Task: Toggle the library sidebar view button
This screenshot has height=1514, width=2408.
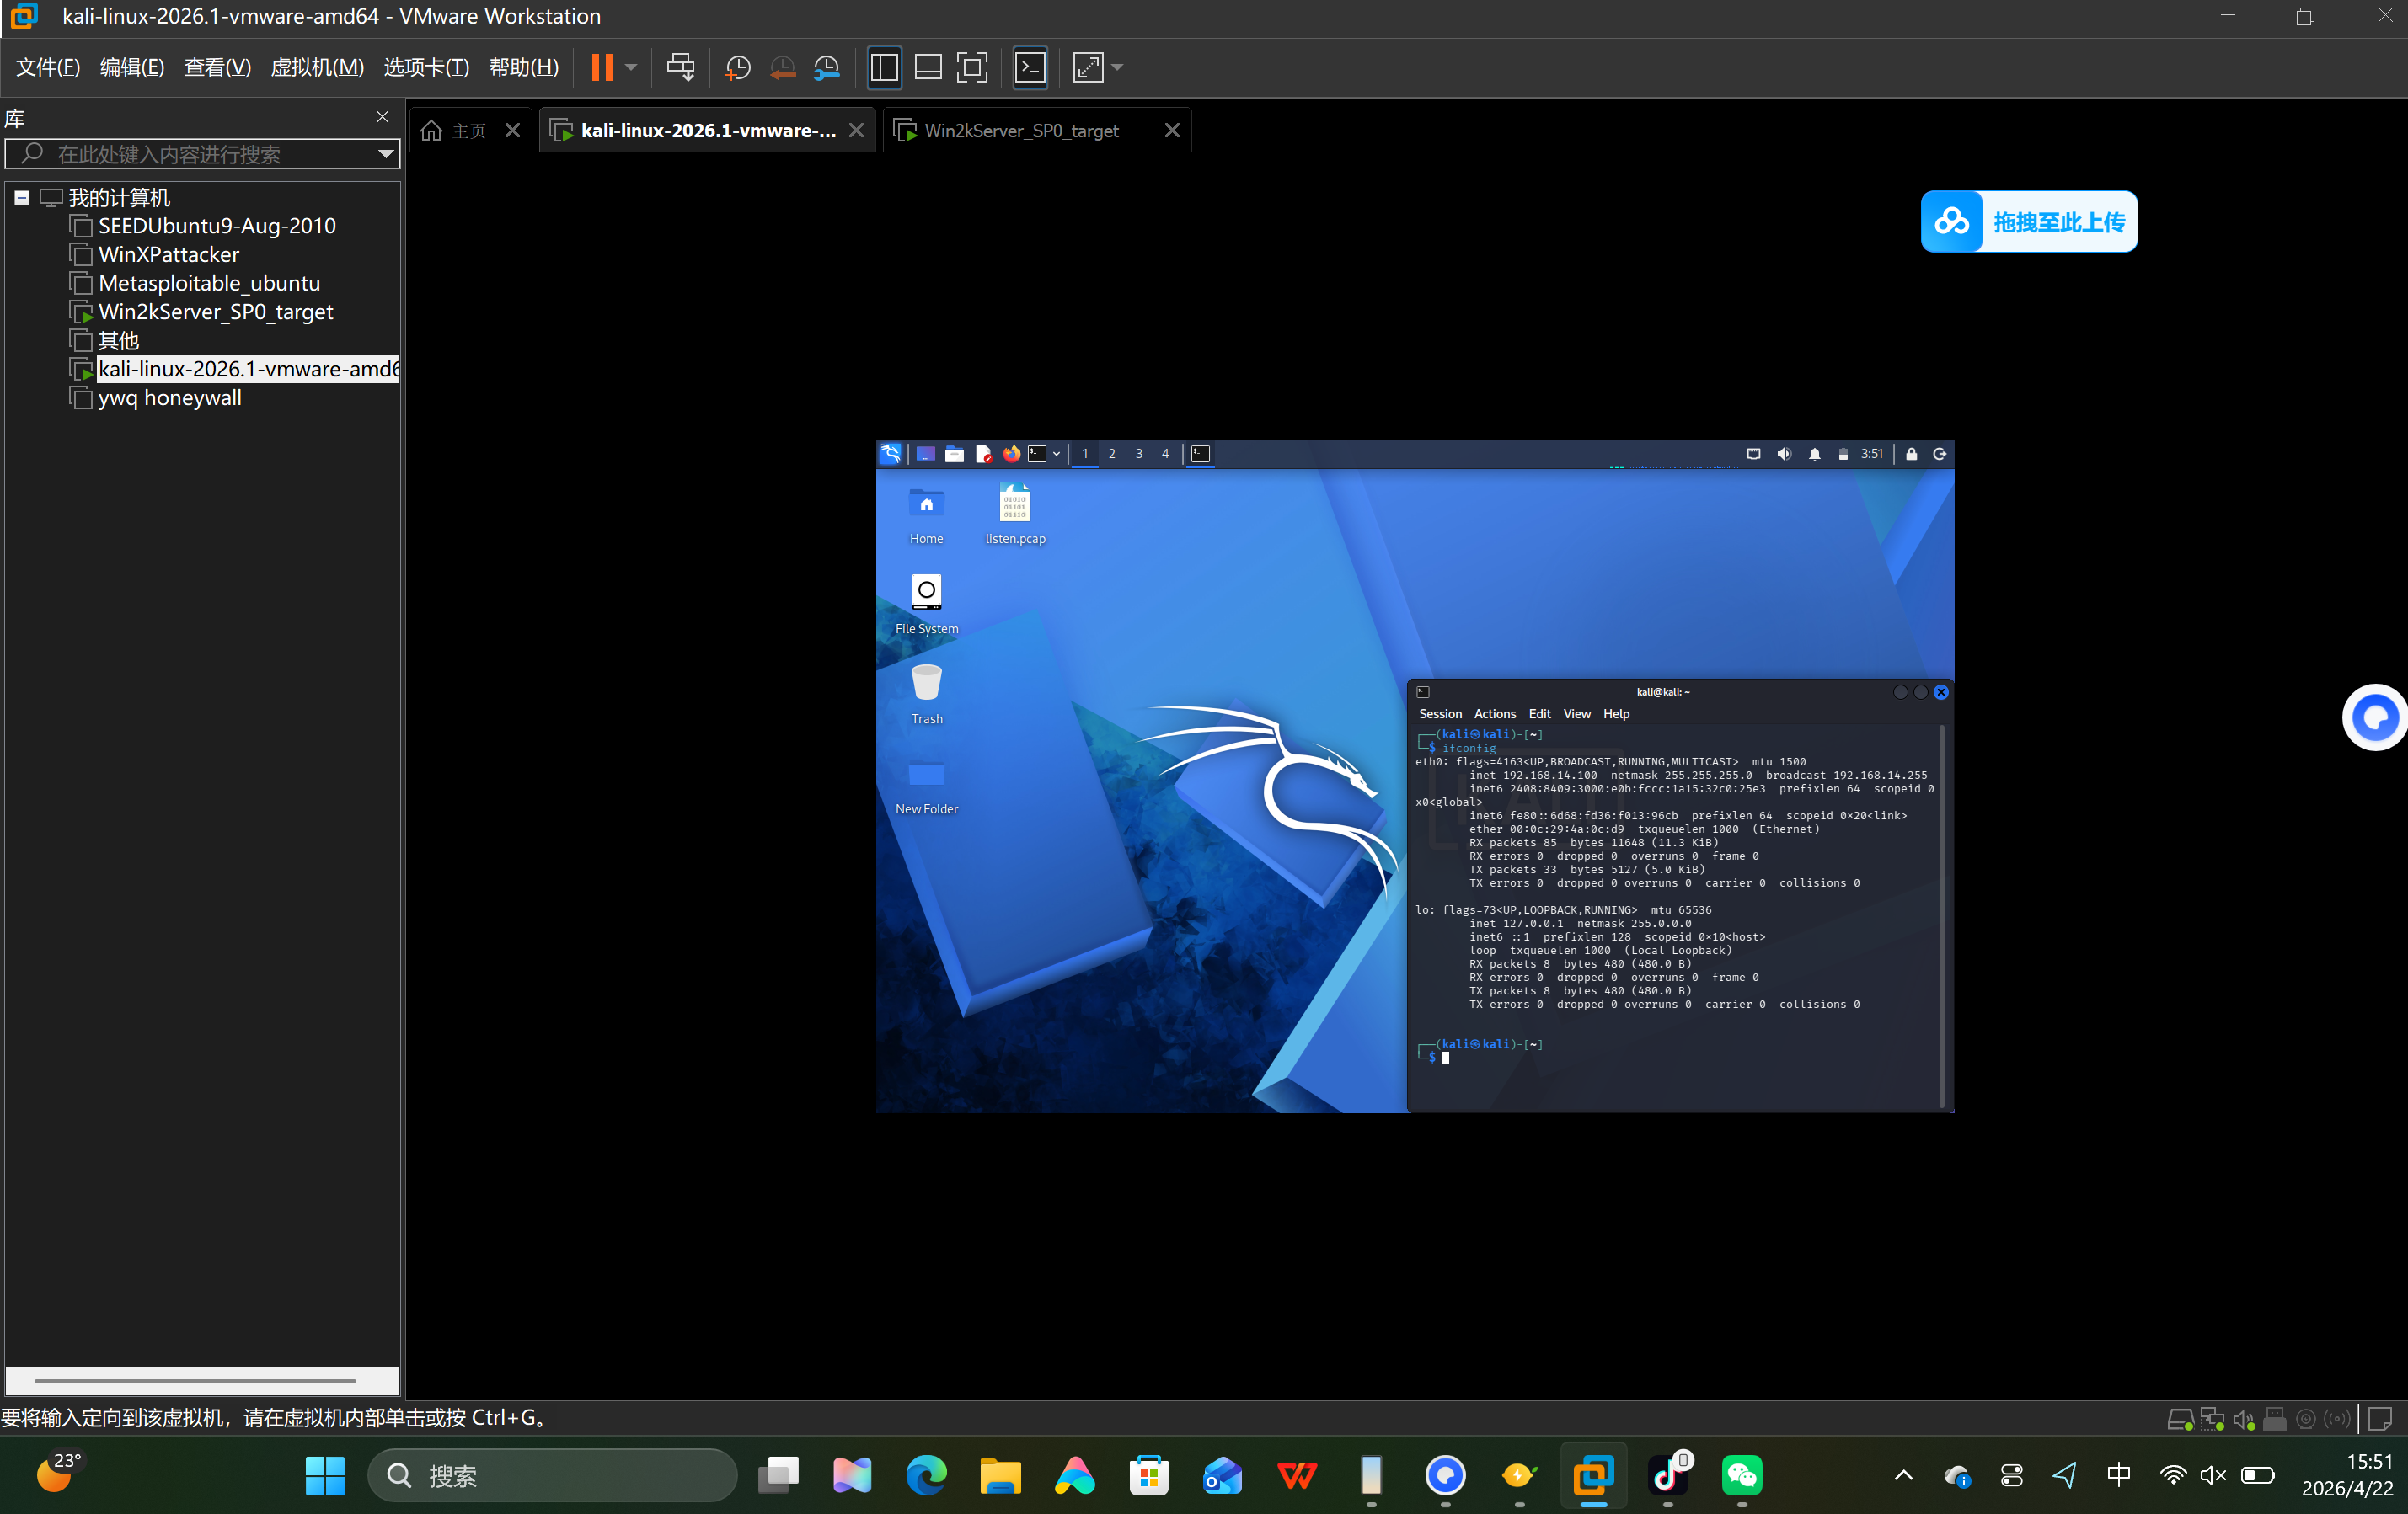Action: tap(884, 67)
